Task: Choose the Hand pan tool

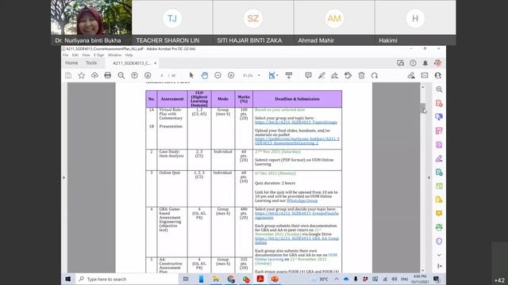Action: (205, 76)
